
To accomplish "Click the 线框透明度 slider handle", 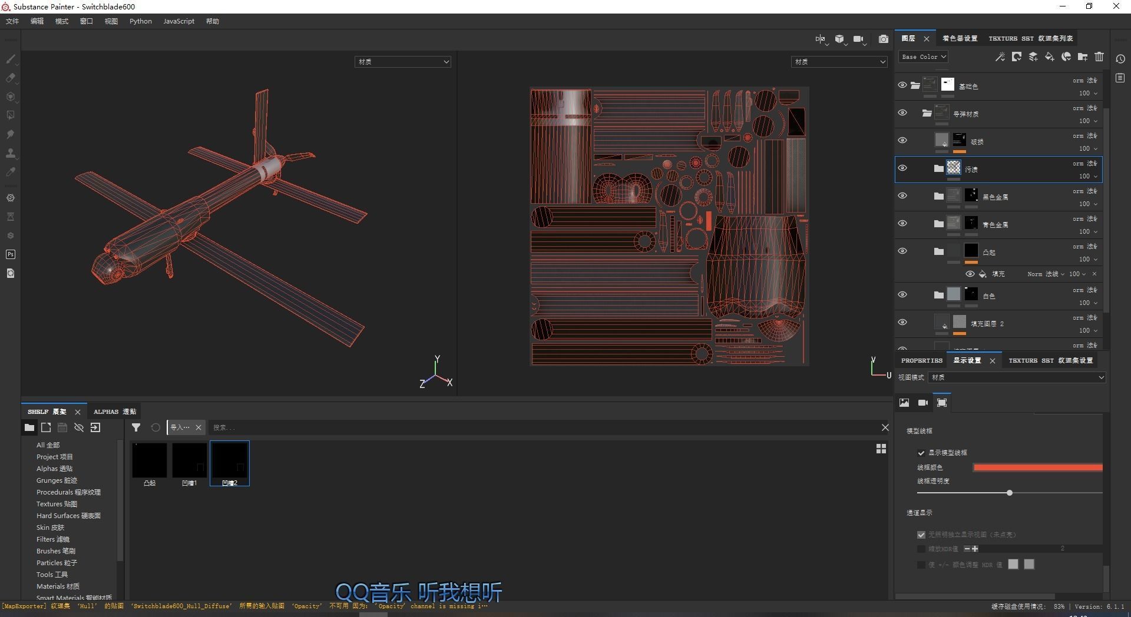I will coord(1009,493).
